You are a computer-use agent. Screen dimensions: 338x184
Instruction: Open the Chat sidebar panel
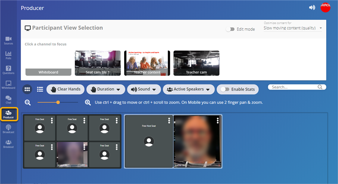8,100
